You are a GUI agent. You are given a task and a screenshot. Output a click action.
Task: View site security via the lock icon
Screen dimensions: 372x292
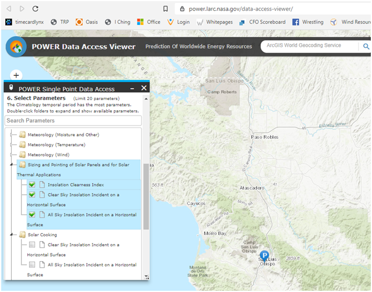[x=182, y=9]
